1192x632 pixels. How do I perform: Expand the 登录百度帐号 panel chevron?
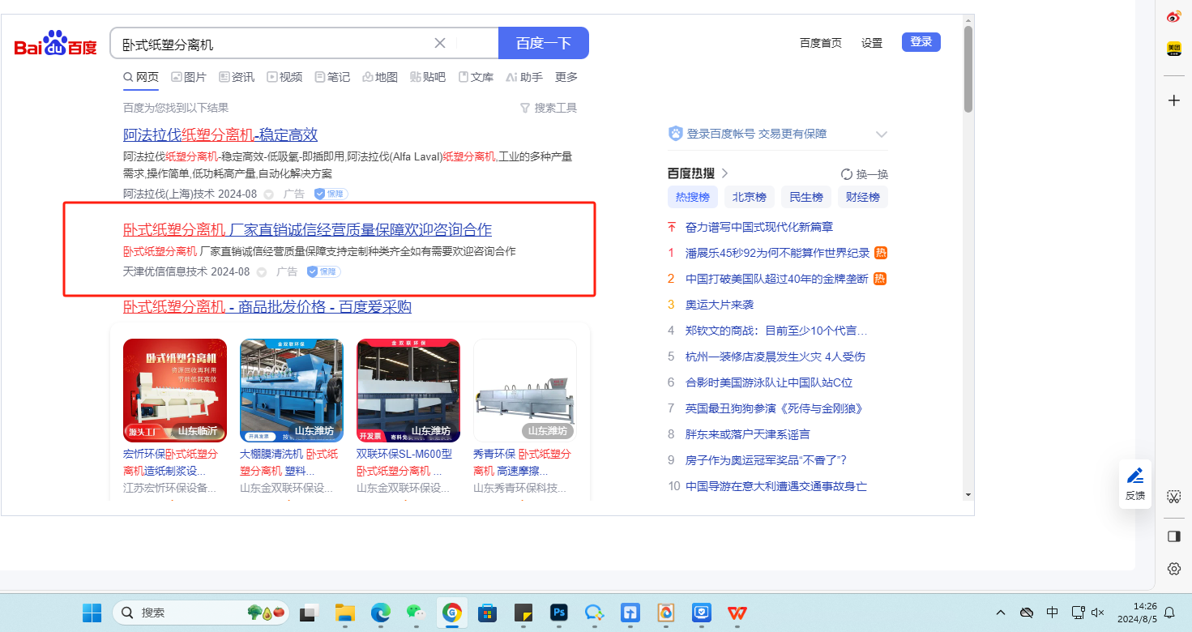pos(882,135)
